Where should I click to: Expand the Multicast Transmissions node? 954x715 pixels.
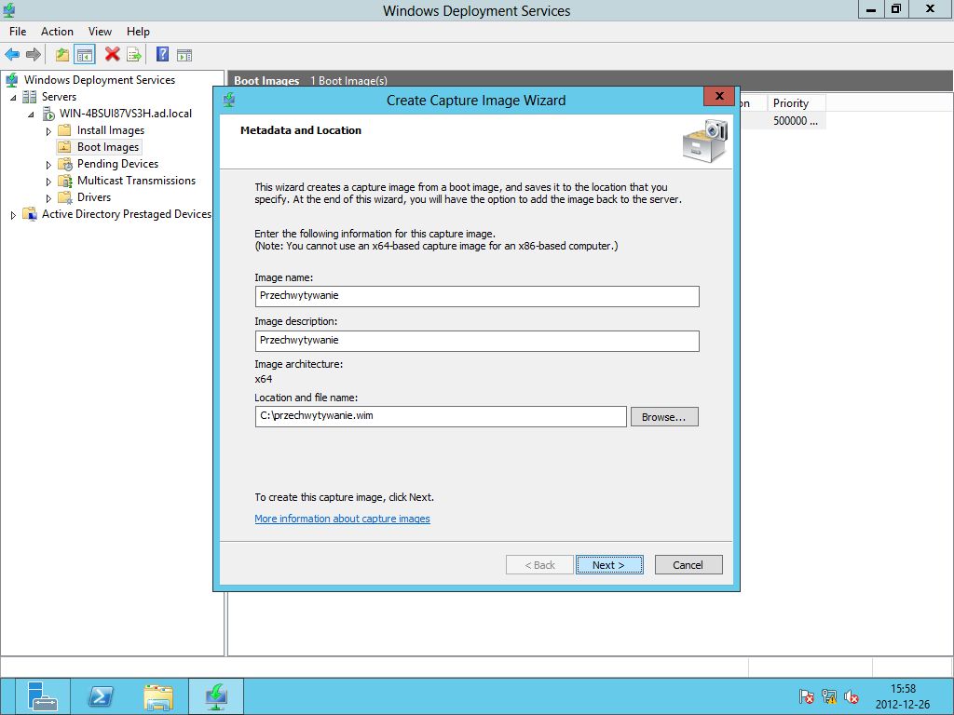(48, 182)
